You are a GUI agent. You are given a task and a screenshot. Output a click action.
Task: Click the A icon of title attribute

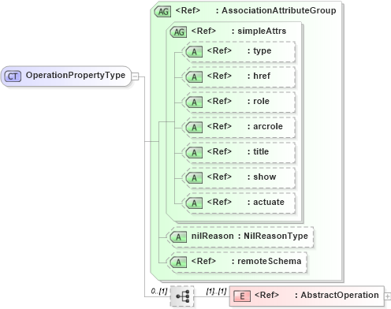tap(194, 152)
